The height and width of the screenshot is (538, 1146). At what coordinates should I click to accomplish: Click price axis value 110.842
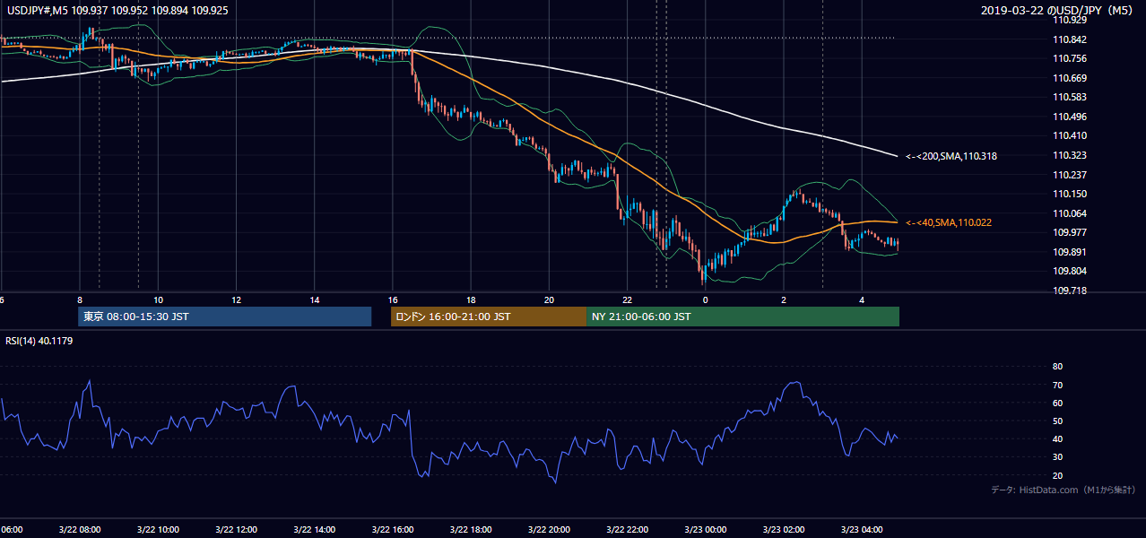coord(1069,39)
